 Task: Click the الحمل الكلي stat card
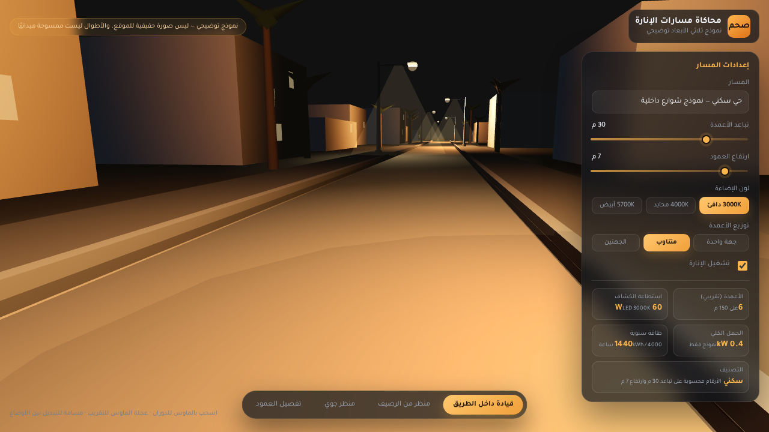[711, 340]
